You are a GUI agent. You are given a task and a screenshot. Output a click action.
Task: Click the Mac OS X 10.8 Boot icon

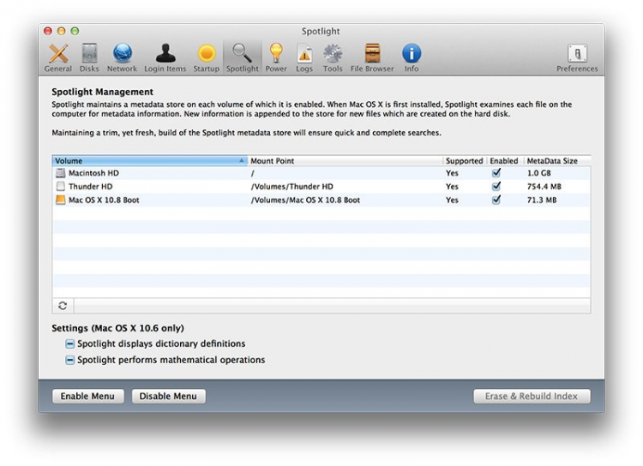coord(61,200)
